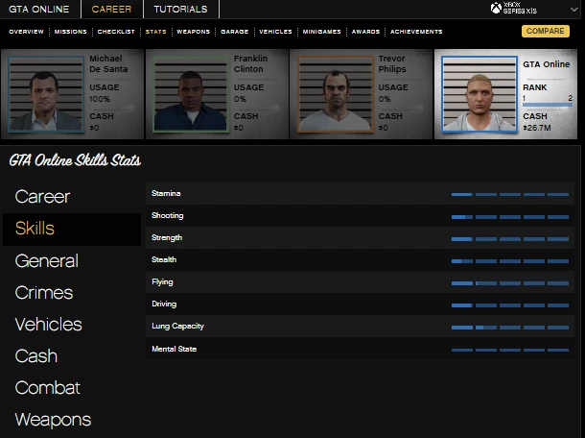Click the Mental State progress bar
The image size is (585, 438).
510,351
